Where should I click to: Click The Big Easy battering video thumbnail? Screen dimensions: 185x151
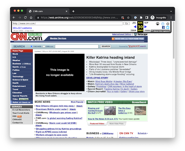[140, 111]
